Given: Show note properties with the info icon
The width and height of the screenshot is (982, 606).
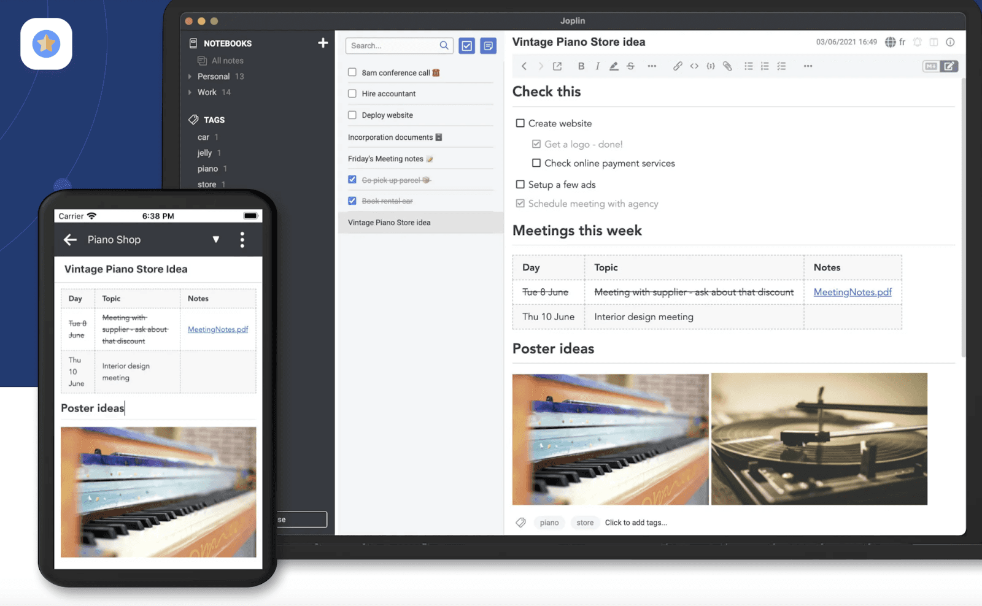Looking at the screenshot, I should [x=951, y=42].
